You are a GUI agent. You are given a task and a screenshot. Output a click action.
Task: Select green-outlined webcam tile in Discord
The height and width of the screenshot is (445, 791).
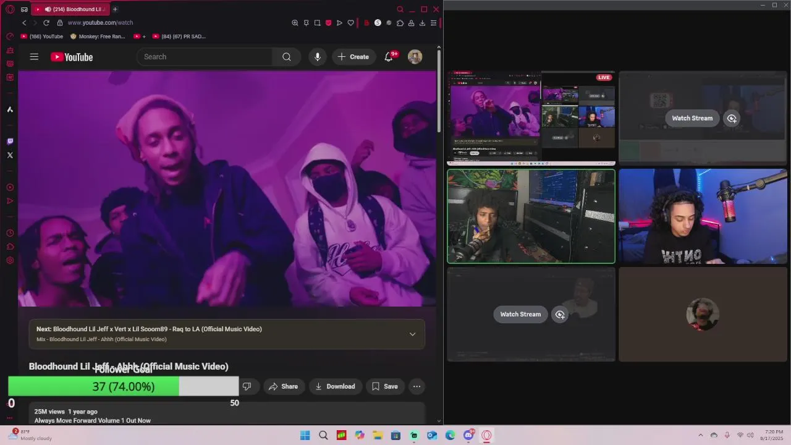click(x=531, y=216)
